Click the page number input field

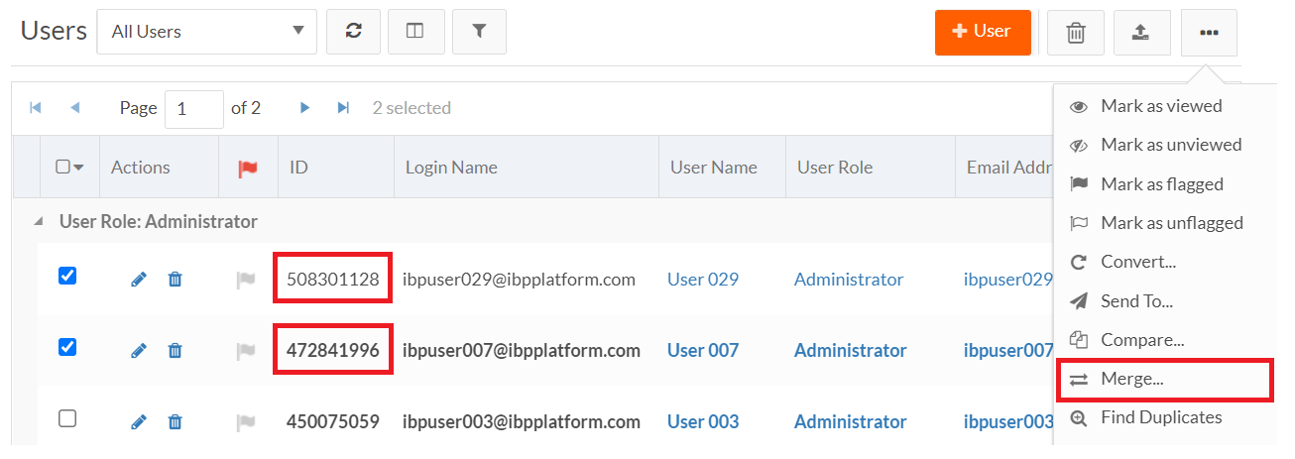193,109
